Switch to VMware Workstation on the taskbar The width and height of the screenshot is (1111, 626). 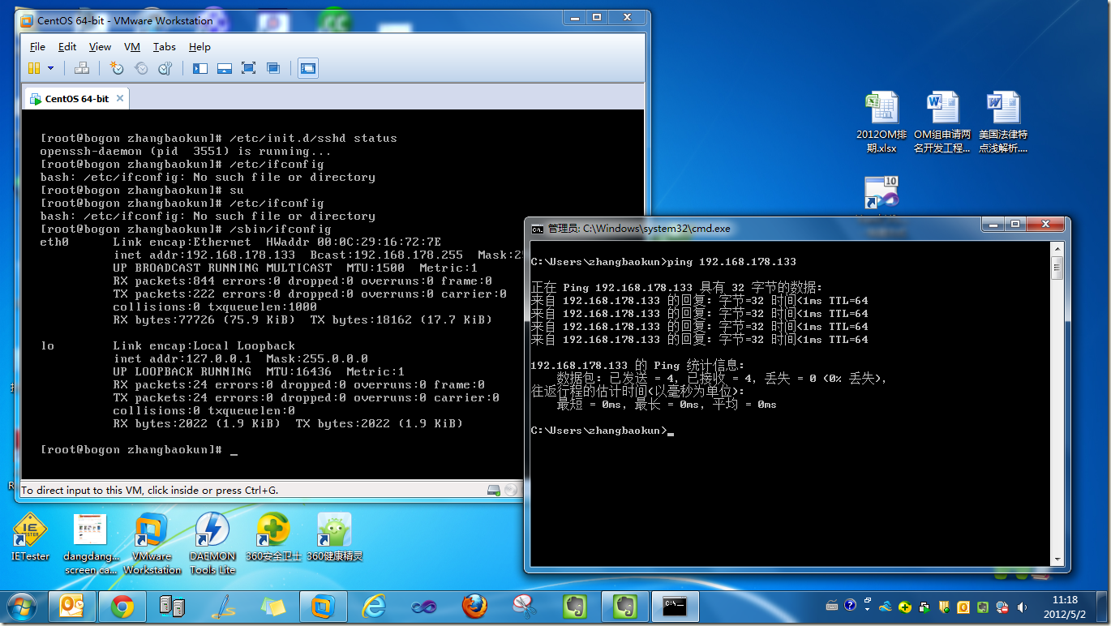[323, 606]
